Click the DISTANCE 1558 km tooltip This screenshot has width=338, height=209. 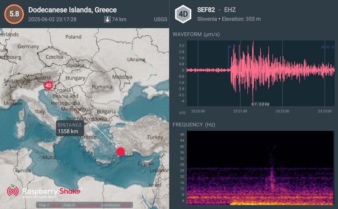click(70, 128)
